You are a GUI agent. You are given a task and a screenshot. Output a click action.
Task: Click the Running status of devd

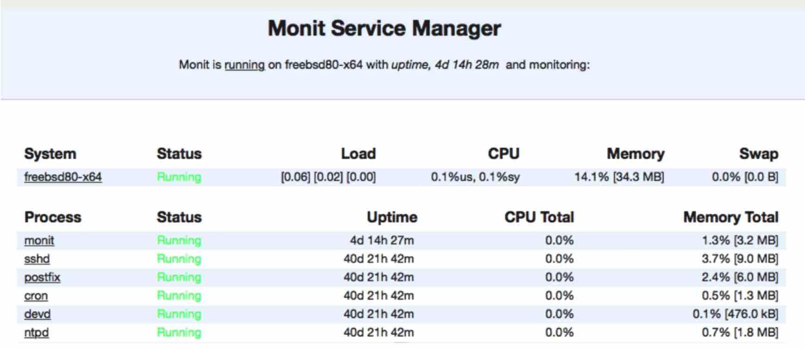tap(179, 314)
